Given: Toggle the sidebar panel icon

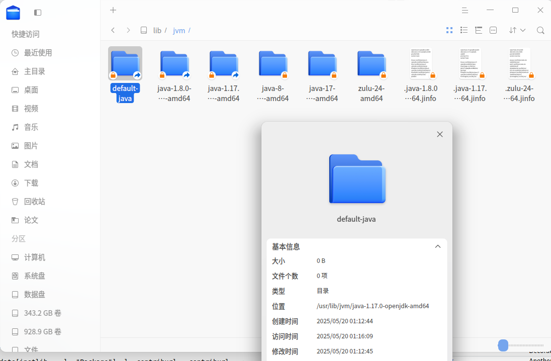Looking at the screenshot, I should (38, 13).
